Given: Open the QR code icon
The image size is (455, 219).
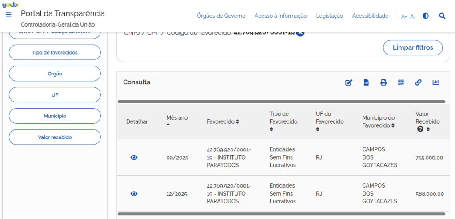Looking at the screenshot, I should [401, 82].
